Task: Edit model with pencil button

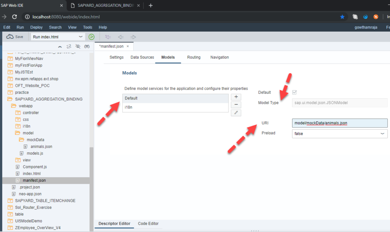Action: click(x=236, y=113)
